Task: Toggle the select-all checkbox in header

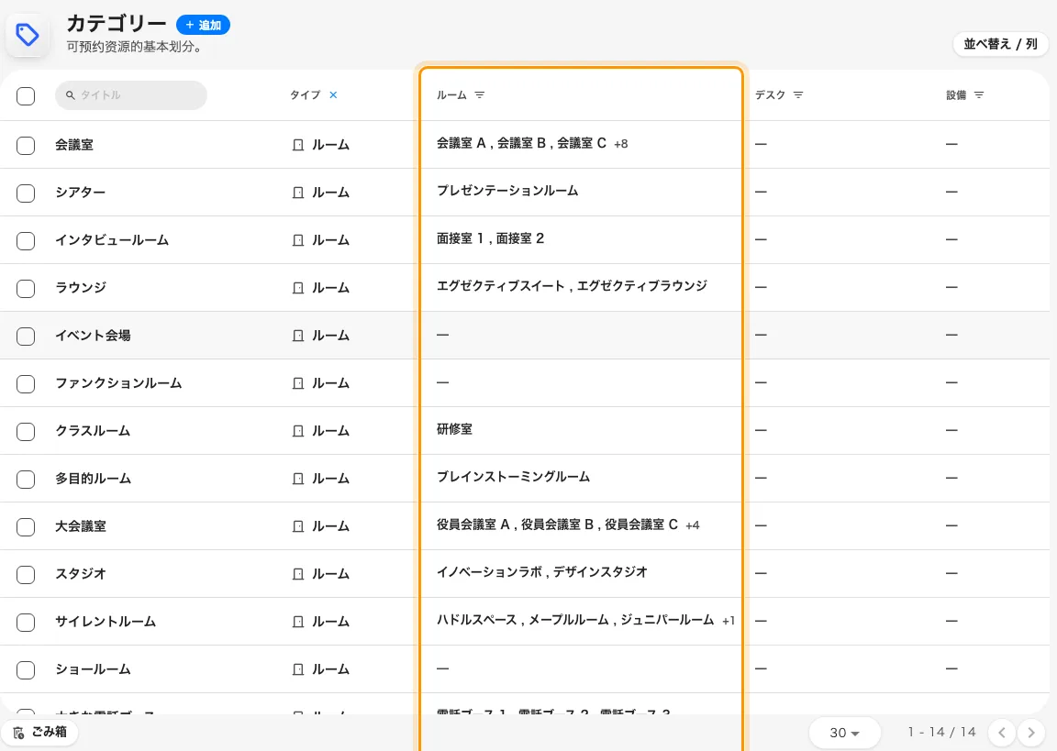Action: (x=26, y=95)
